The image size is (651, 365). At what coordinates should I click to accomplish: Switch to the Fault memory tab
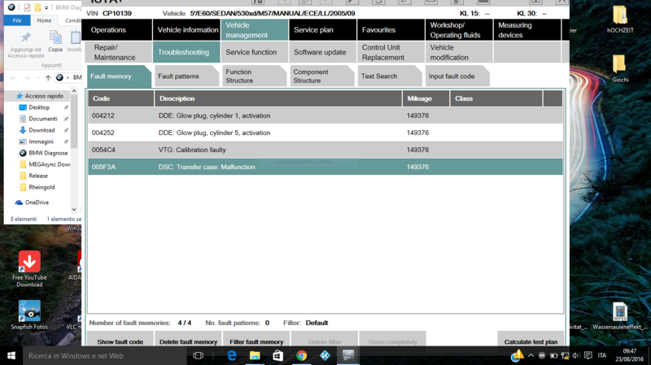(119, 76)
